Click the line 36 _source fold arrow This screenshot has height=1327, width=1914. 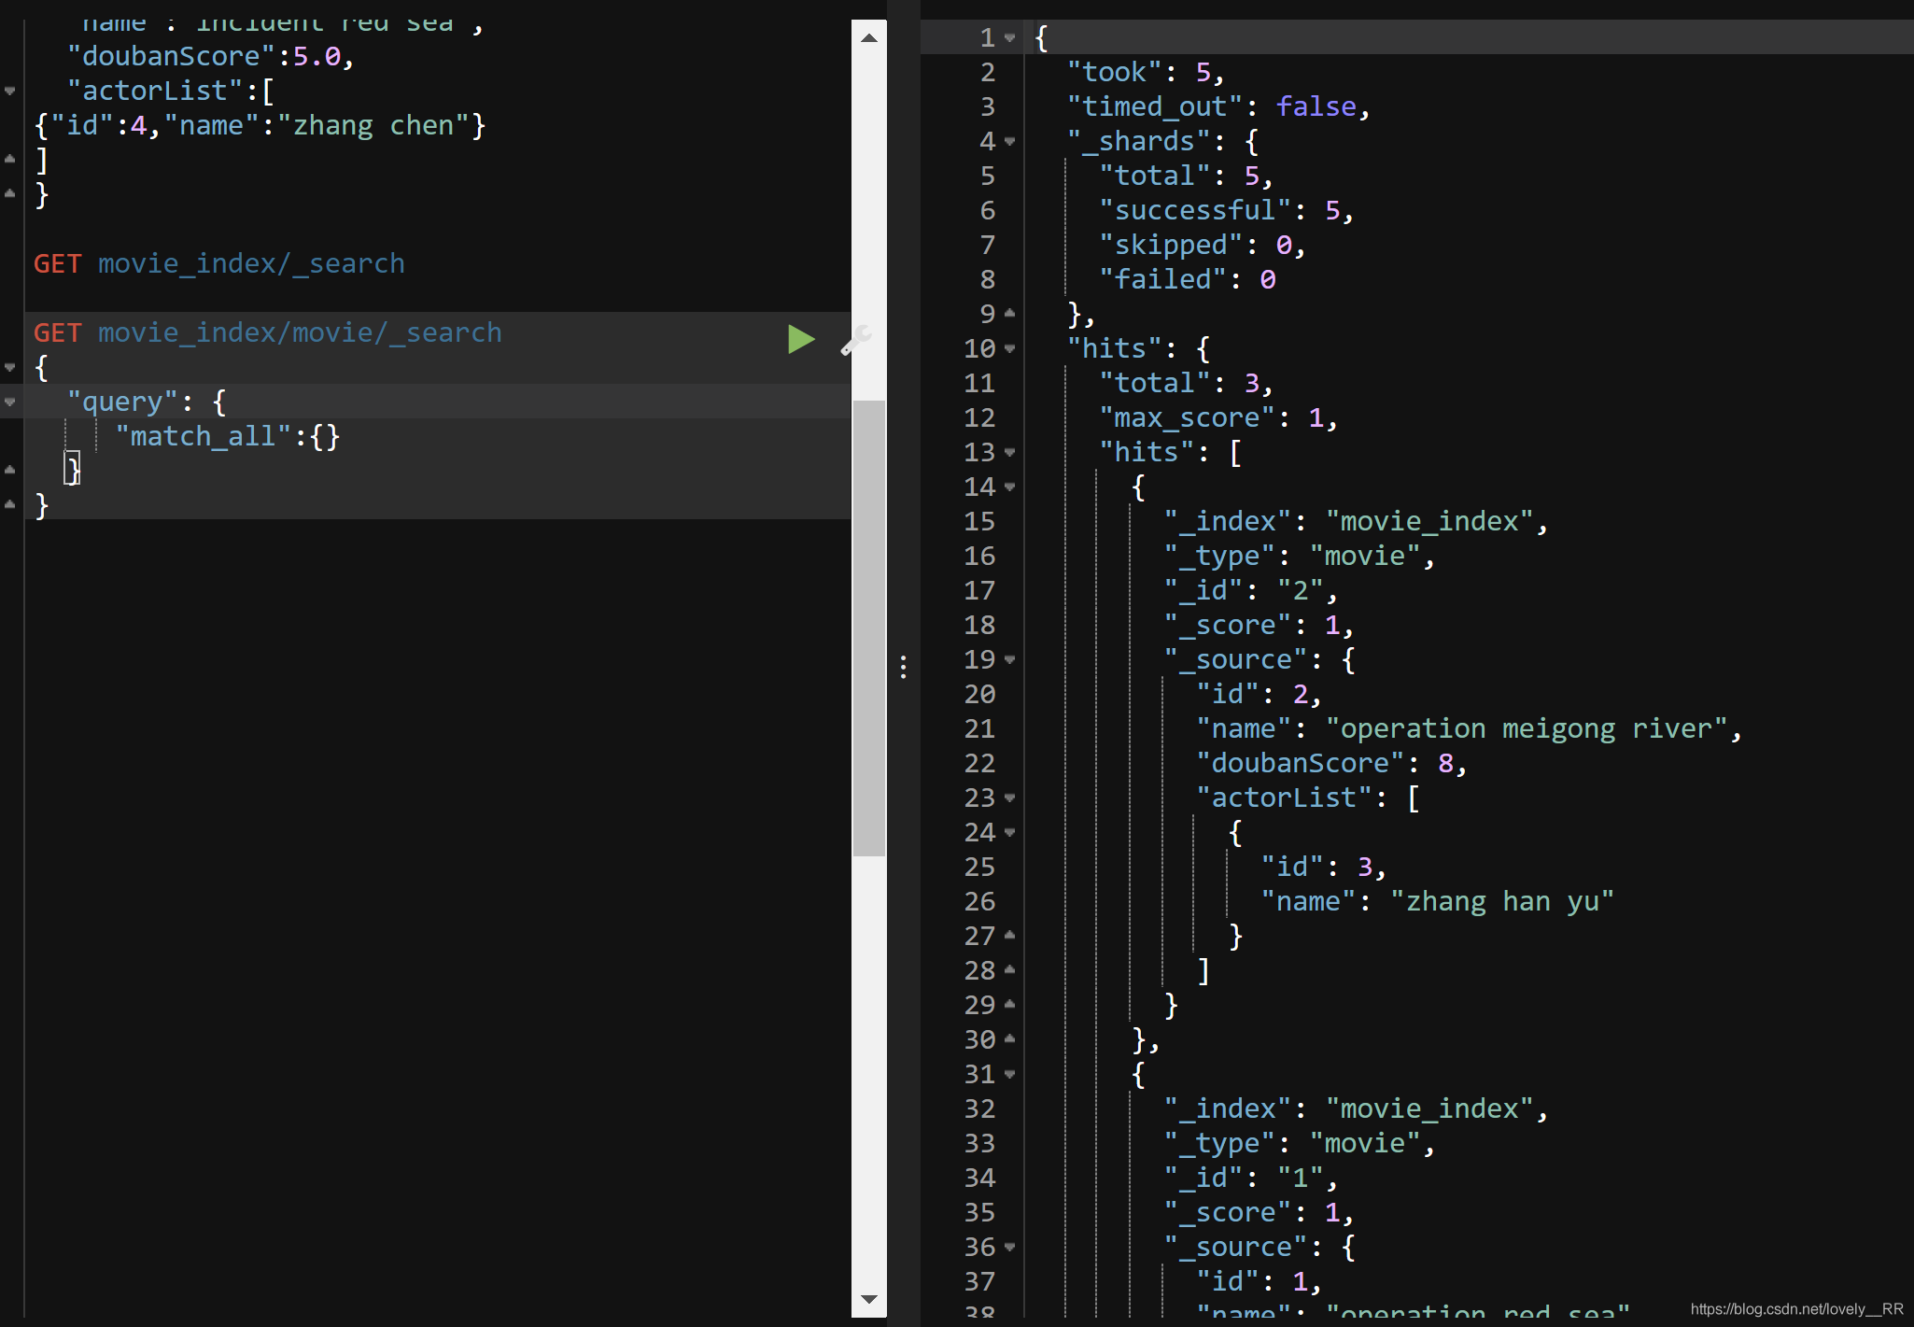[x=1009, y=1248]
